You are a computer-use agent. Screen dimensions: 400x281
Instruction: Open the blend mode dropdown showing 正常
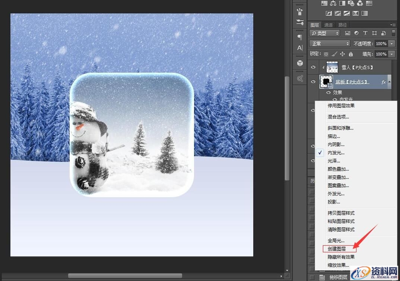coord(330,43)
